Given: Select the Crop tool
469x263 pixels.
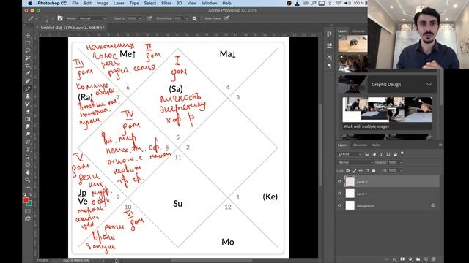Looking at the screenshot, I should click(x=28, y=66).
